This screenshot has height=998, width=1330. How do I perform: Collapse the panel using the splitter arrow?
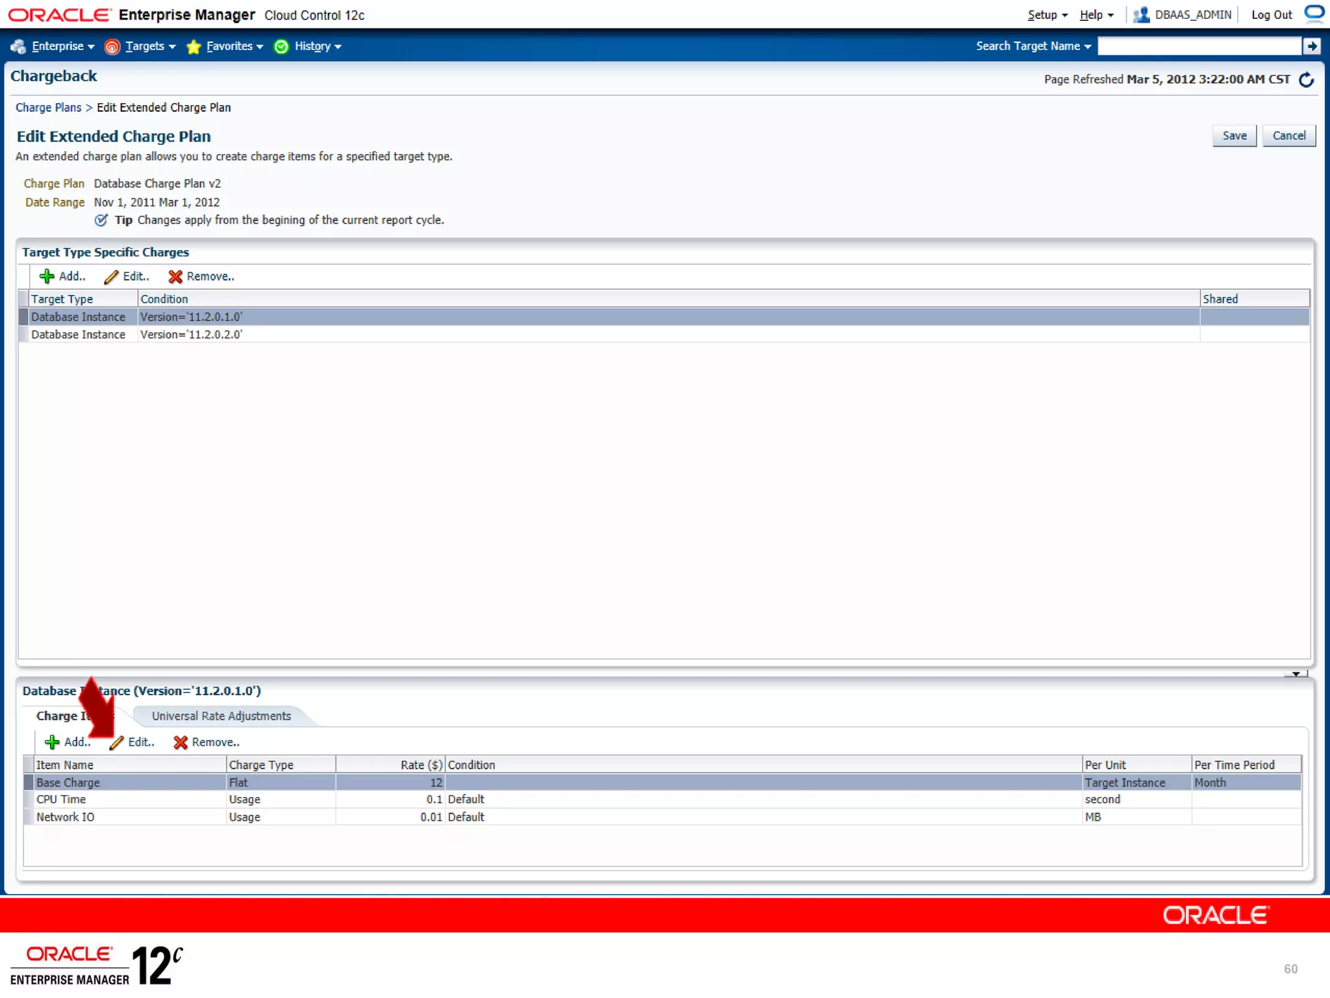(1296, 674)
